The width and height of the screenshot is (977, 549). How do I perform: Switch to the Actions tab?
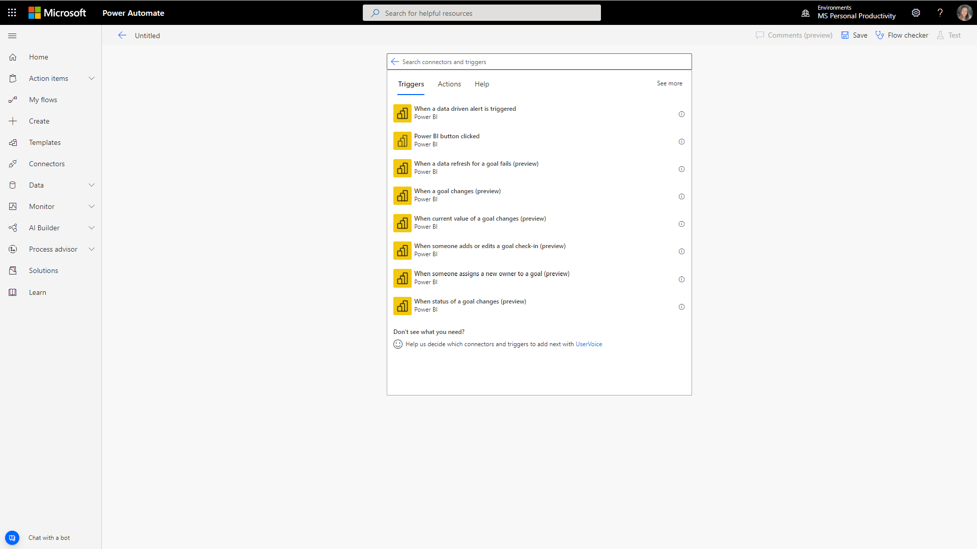[x=449, y=84]
